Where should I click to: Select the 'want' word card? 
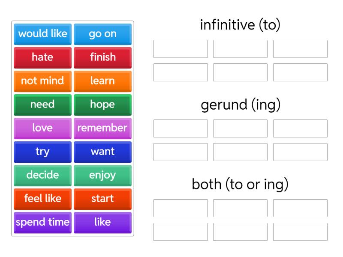(x=102, y=152)
